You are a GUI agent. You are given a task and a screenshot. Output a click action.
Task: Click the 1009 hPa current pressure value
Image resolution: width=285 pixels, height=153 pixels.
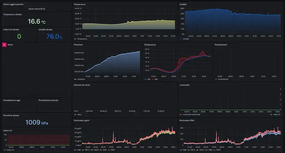(37, 122)
